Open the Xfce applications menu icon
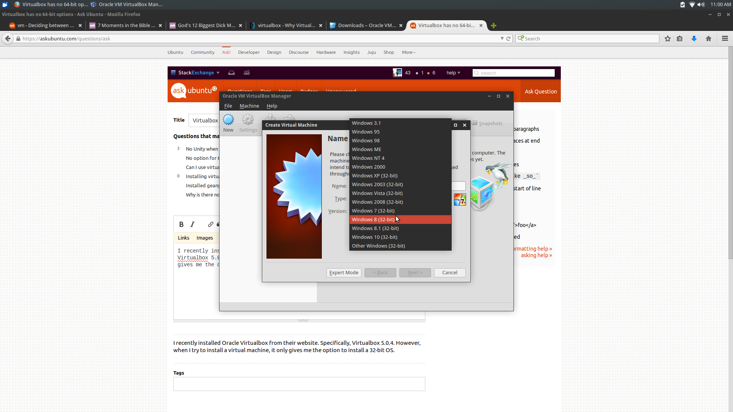 tap(5, 5)
